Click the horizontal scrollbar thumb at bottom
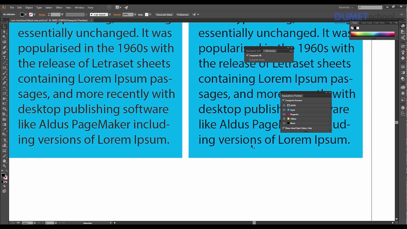Image resolution: width=407 pixels, height=229 pixels. pyautogui.click(x=254, y=223)
